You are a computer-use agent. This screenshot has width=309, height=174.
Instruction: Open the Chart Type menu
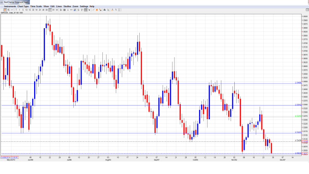pos(23,6)
